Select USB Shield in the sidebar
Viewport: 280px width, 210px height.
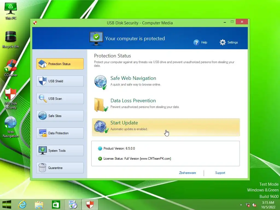[x=60, y=81]
